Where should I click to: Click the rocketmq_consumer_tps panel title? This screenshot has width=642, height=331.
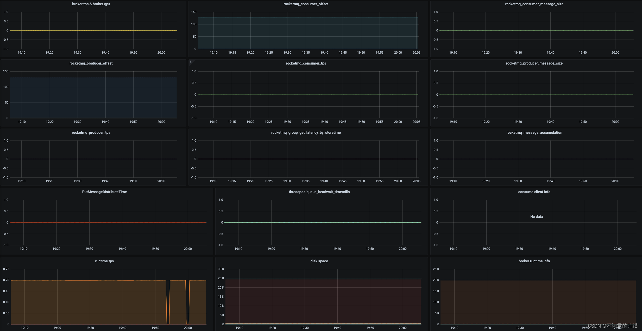coord(306,63)
